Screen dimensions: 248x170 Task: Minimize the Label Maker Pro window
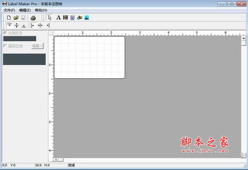[222, 4]
